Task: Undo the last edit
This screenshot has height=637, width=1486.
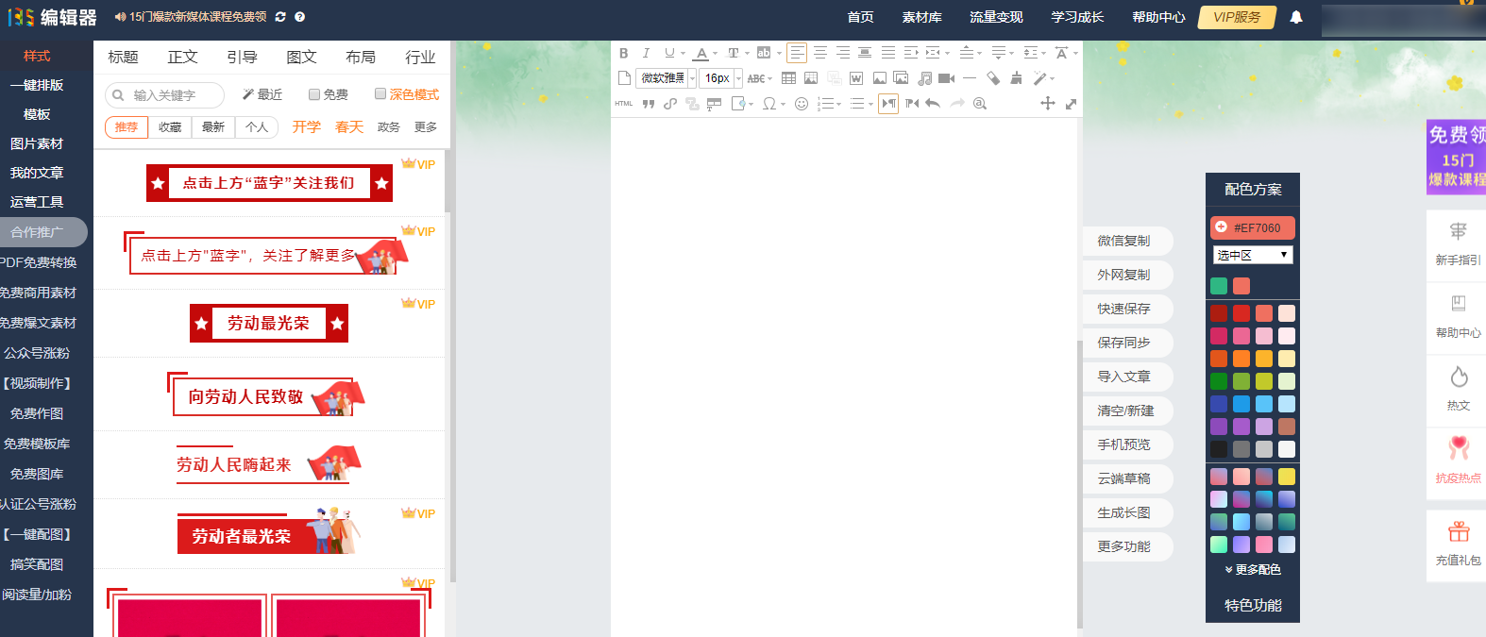Action: (933, 104)
